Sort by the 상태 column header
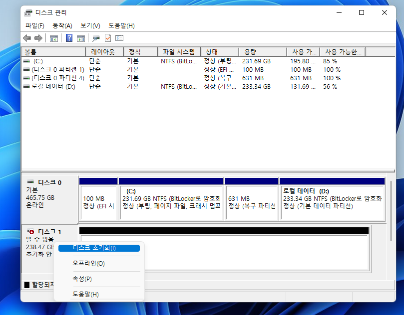This screenshot has width=404, height=315. click(x=220, y=52)
